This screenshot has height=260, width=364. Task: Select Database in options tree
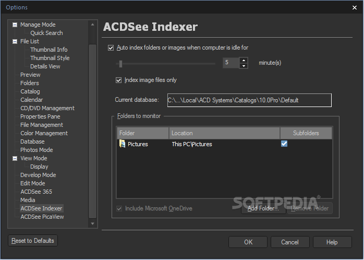pos(32,141)
